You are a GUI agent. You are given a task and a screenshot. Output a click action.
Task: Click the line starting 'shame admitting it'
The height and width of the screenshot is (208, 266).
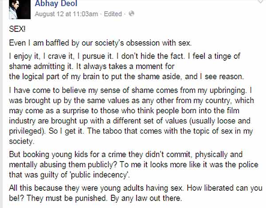coord(92,66)
